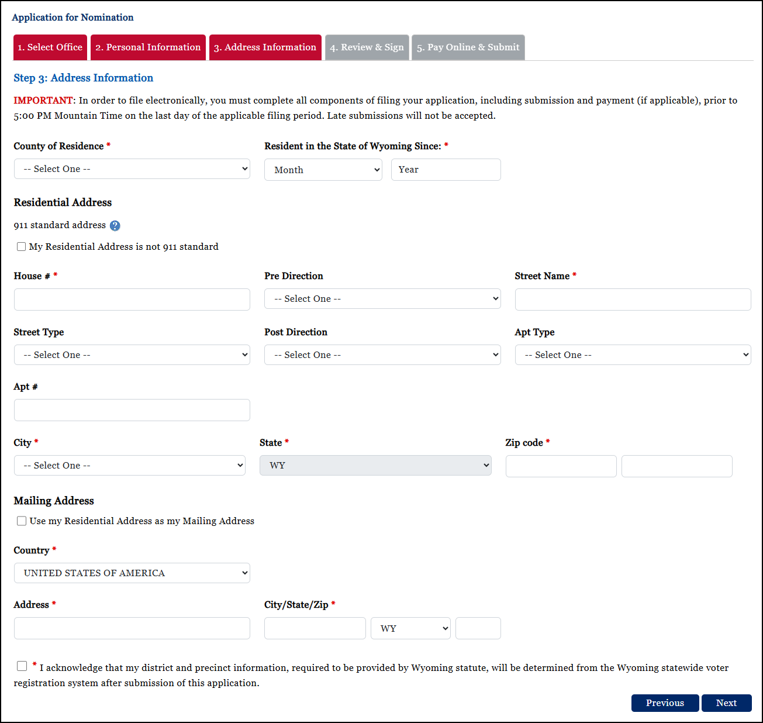This screenshot has height=723, width=763.
Task: Open the residential City dropdown
Action: [x=130, y=466]
